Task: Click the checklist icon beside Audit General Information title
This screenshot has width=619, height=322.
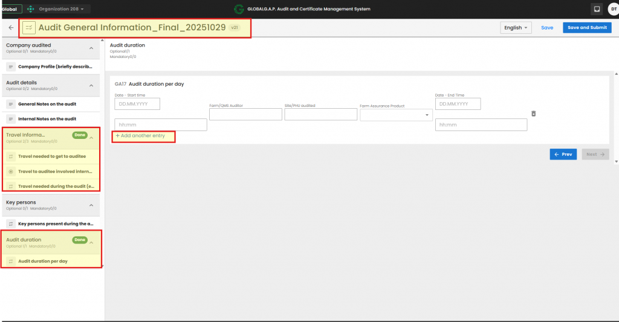Action: tap(29, 28)
